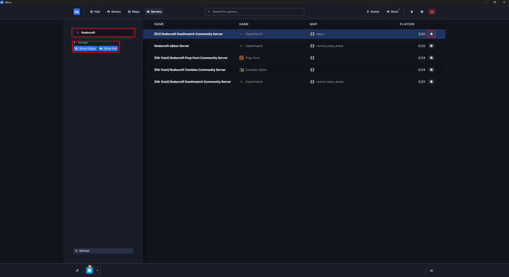Collapse the Filters section
Image resolution: width=509 pixels, height=277 pixels.
coord(81,43)
